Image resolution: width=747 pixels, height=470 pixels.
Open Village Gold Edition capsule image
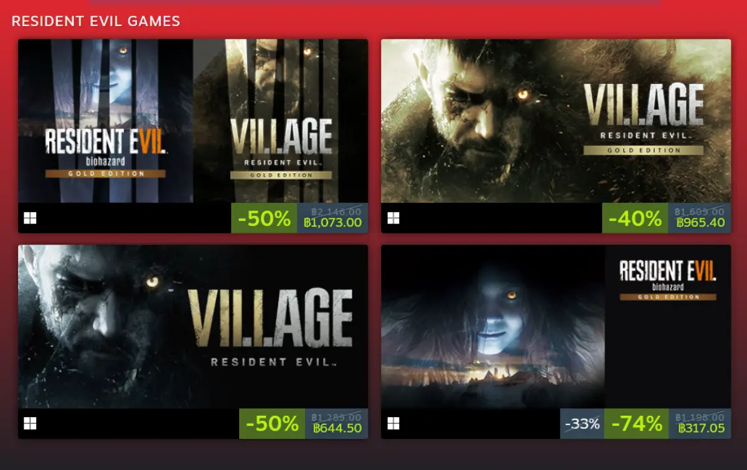(556, 121)
